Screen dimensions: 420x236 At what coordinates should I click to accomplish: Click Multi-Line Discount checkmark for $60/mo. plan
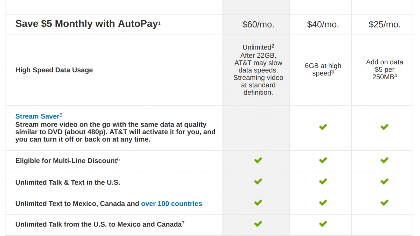tap(258, 160)
